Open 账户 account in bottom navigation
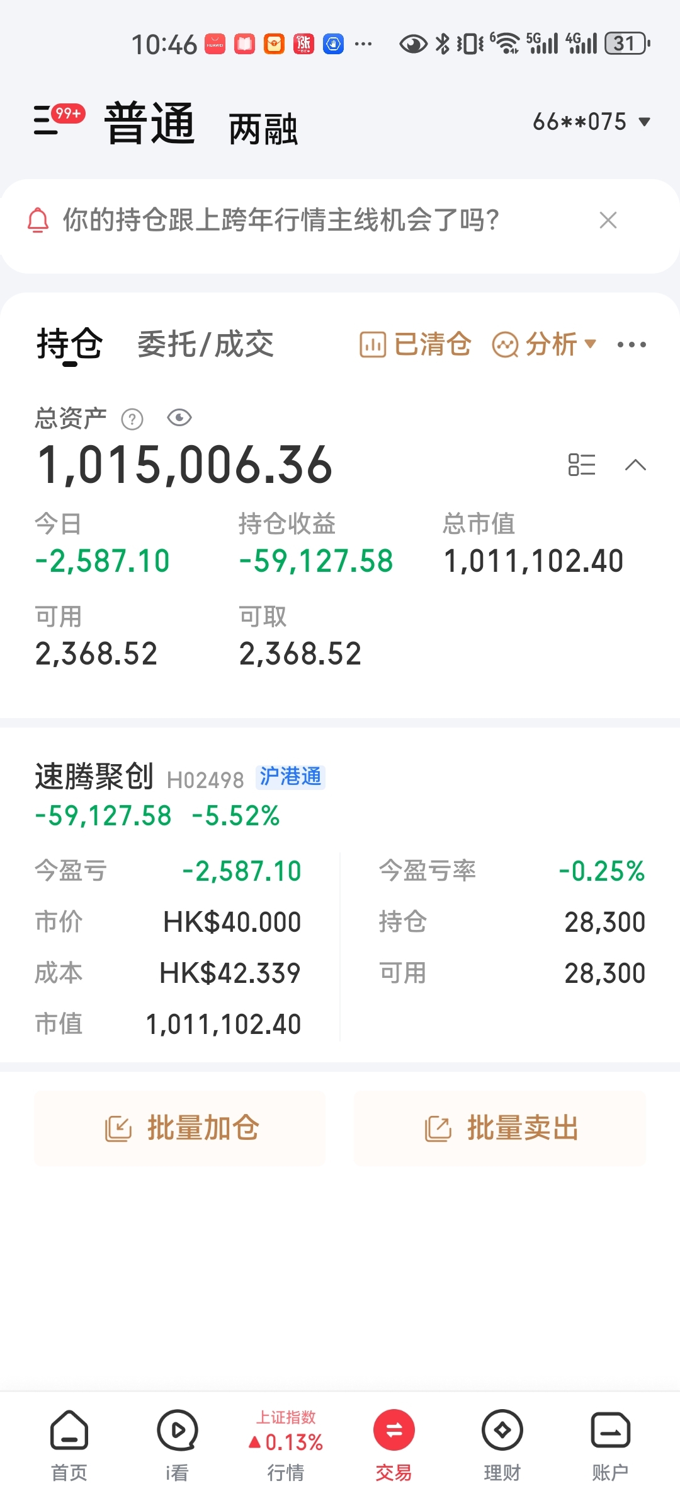 pyautogui.click(x=610, y=1446)
